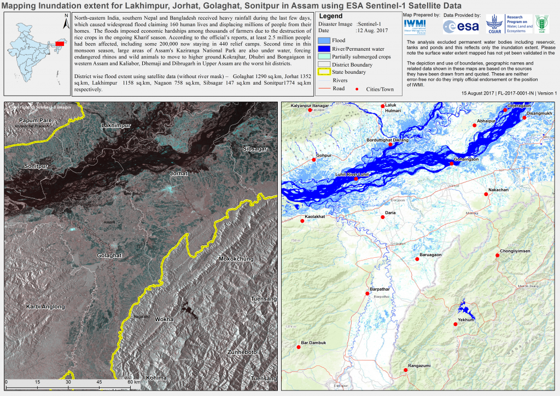Select the red Cities/Town marker in the legend

click(357, 89)
